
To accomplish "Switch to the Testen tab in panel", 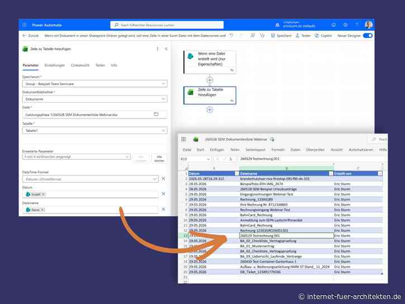I will tap(100, 65).
